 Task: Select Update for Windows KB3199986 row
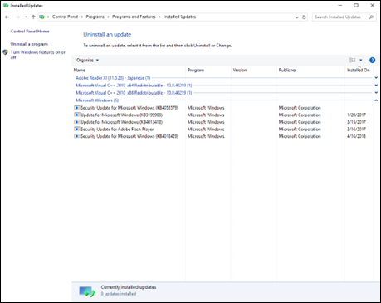point(223,115)
